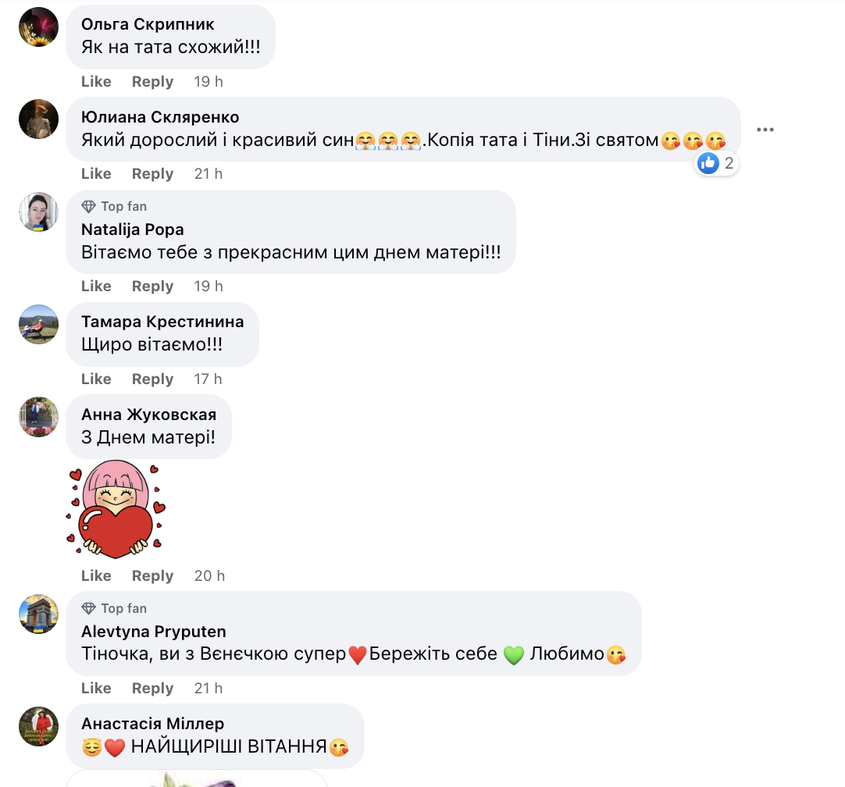Image resolution: width=845 pixels, height=787 pixels.
Task: Expand reactions list showing 2 likes
Action: pos(715,163)
